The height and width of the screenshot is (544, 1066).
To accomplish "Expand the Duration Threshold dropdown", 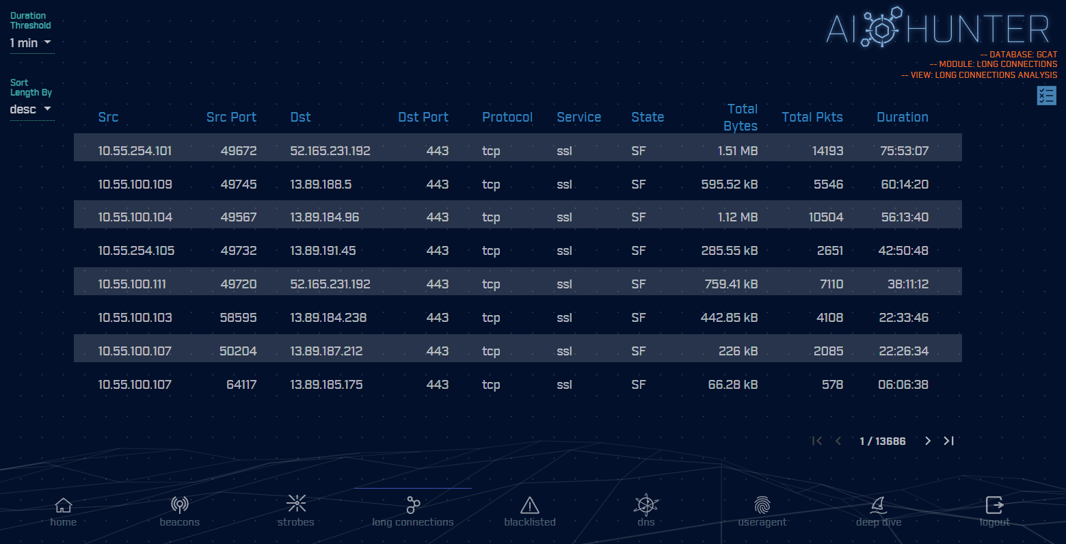I will pyautogui.click(x=31, y=43).
